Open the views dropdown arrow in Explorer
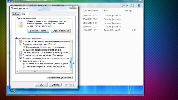This screenshot has height=100, width=178. [x=127, y=6]
